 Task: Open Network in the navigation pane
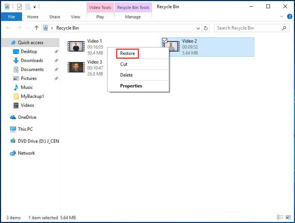click(26, 153)
